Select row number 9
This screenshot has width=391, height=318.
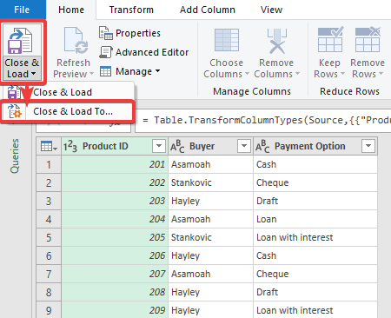click(49, 310)
